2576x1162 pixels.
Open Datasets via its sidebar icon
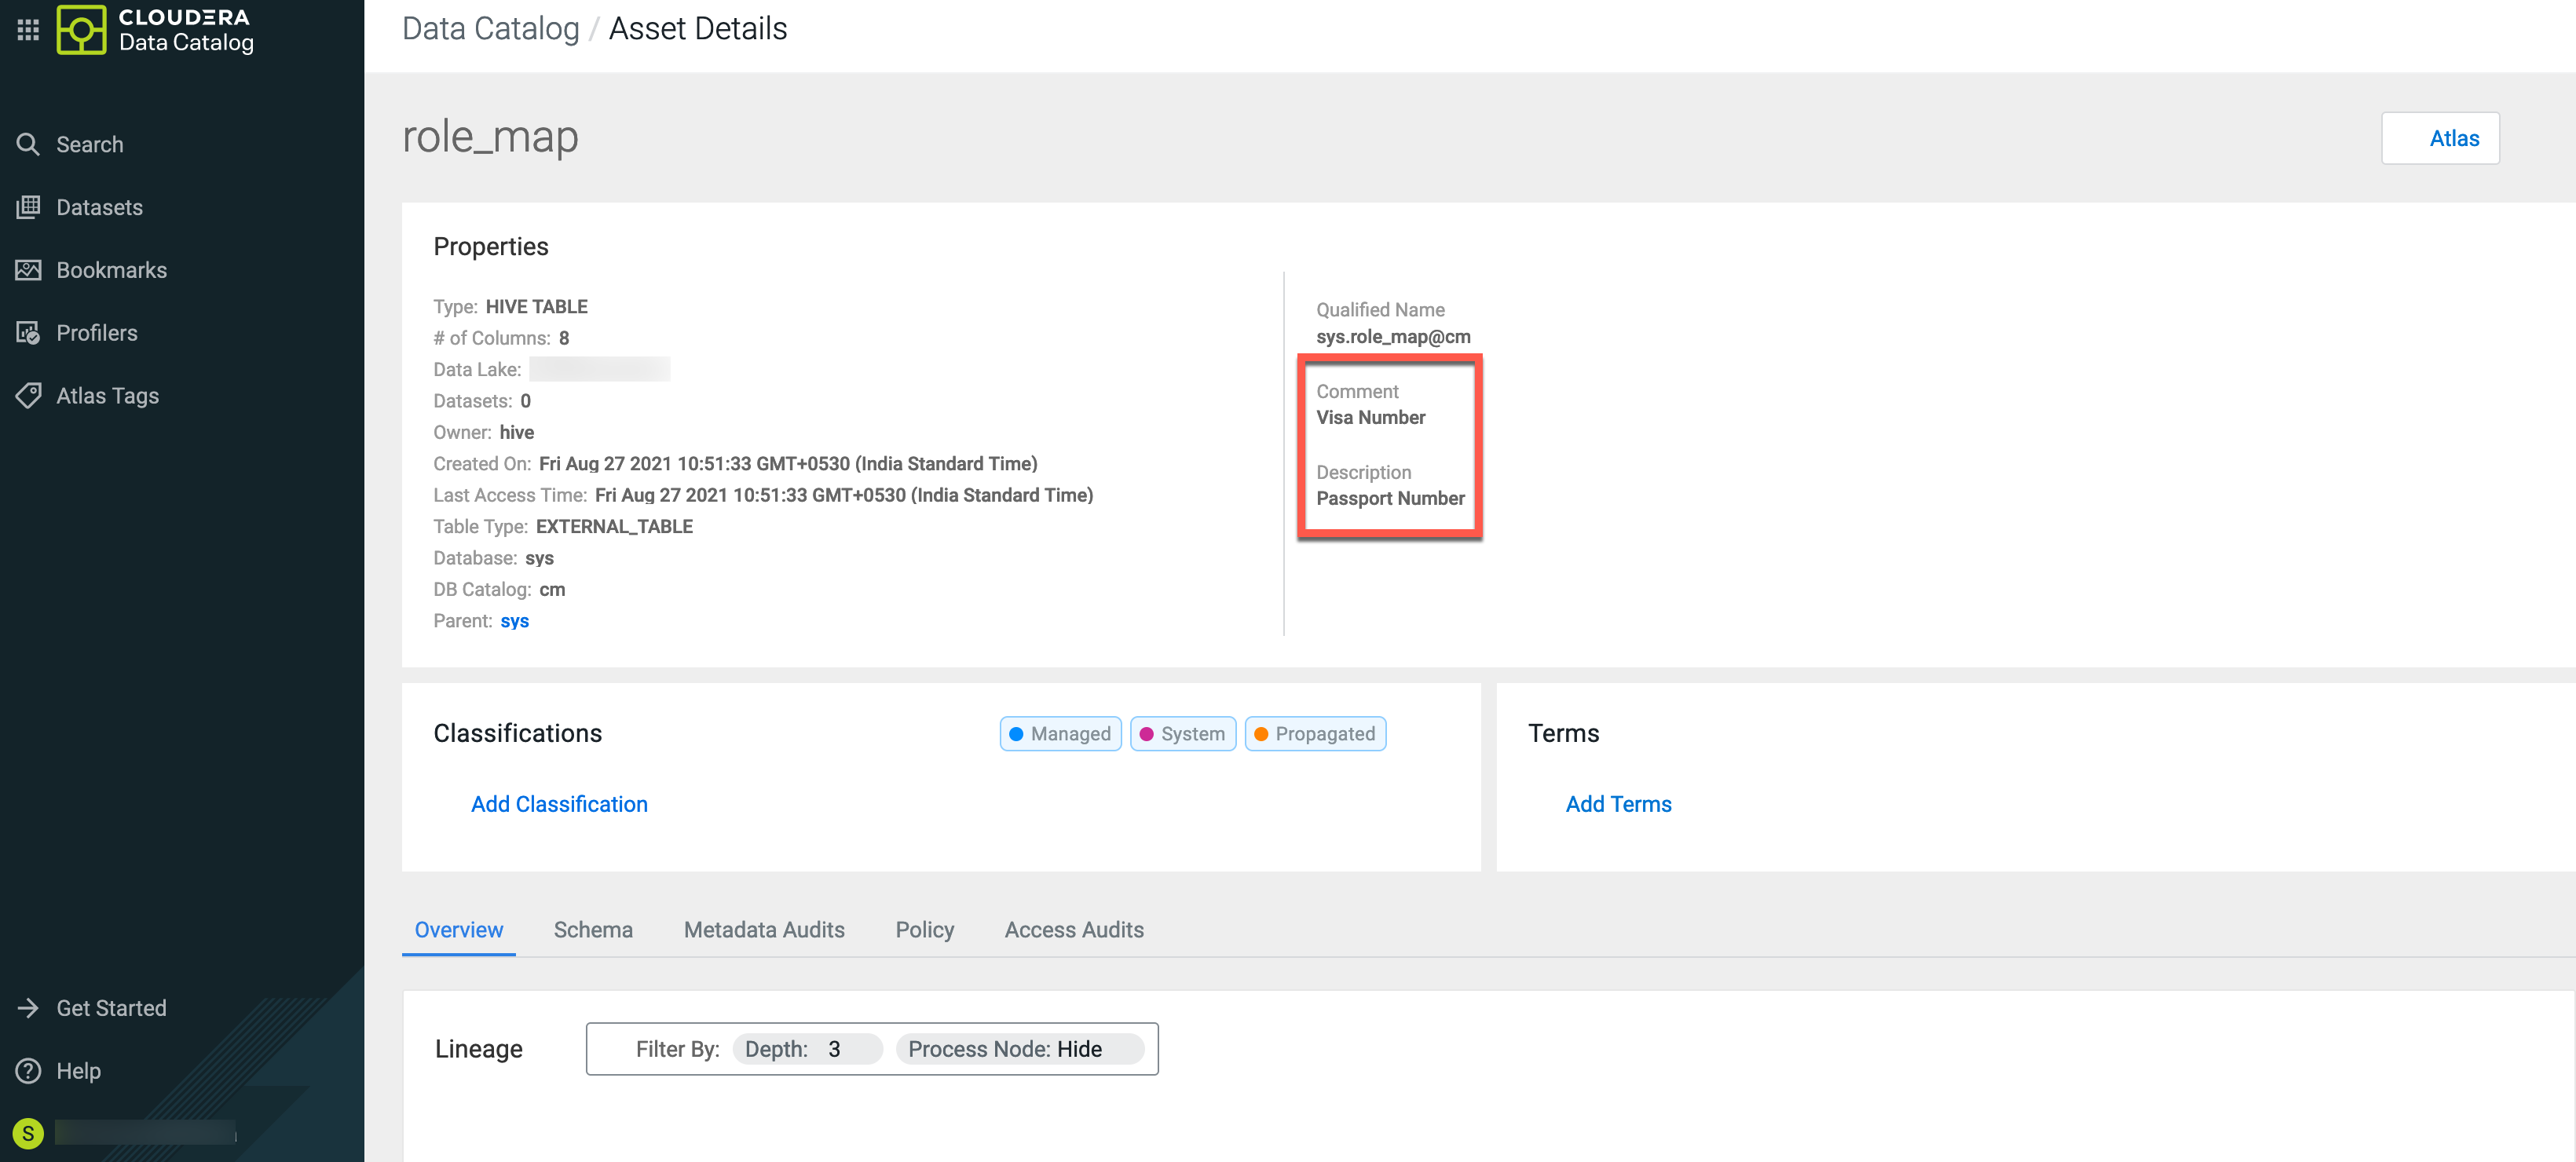pos(28,207)
